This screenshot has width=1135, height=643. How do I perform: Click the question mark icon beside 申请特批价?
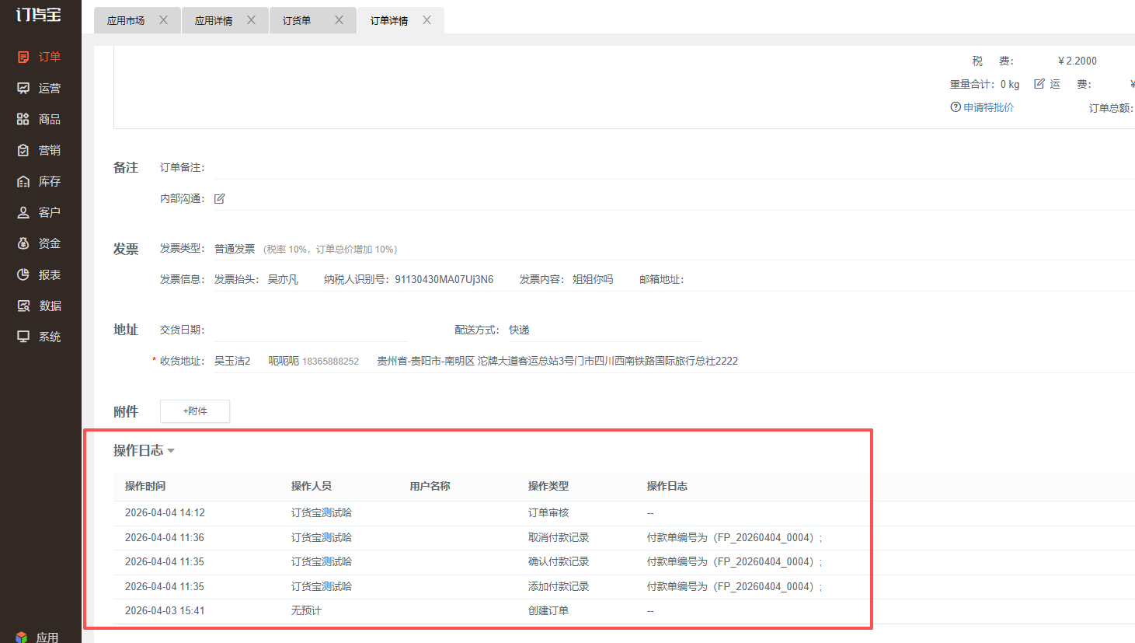(956, 107)
